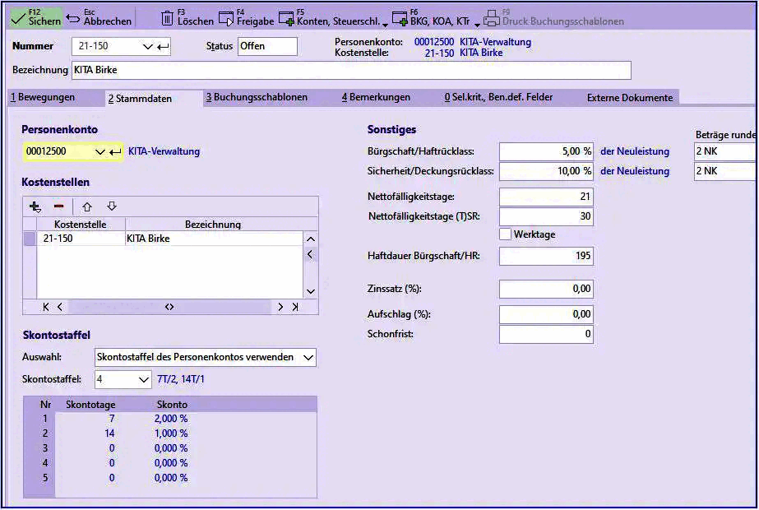Go to previous record in Kostenstellen navigator
Screen dimensions: 759x510
tap(60, 307)
